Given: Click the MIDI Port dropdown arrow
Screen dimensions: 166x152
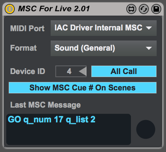Looking at the screenshot, I should tap(149, 28).
